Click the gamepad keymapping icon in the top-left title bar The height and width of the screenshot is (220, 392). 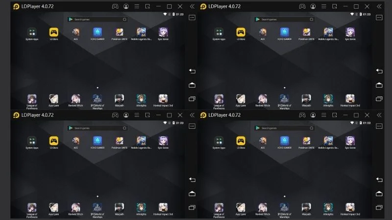(x=115, y=6)
